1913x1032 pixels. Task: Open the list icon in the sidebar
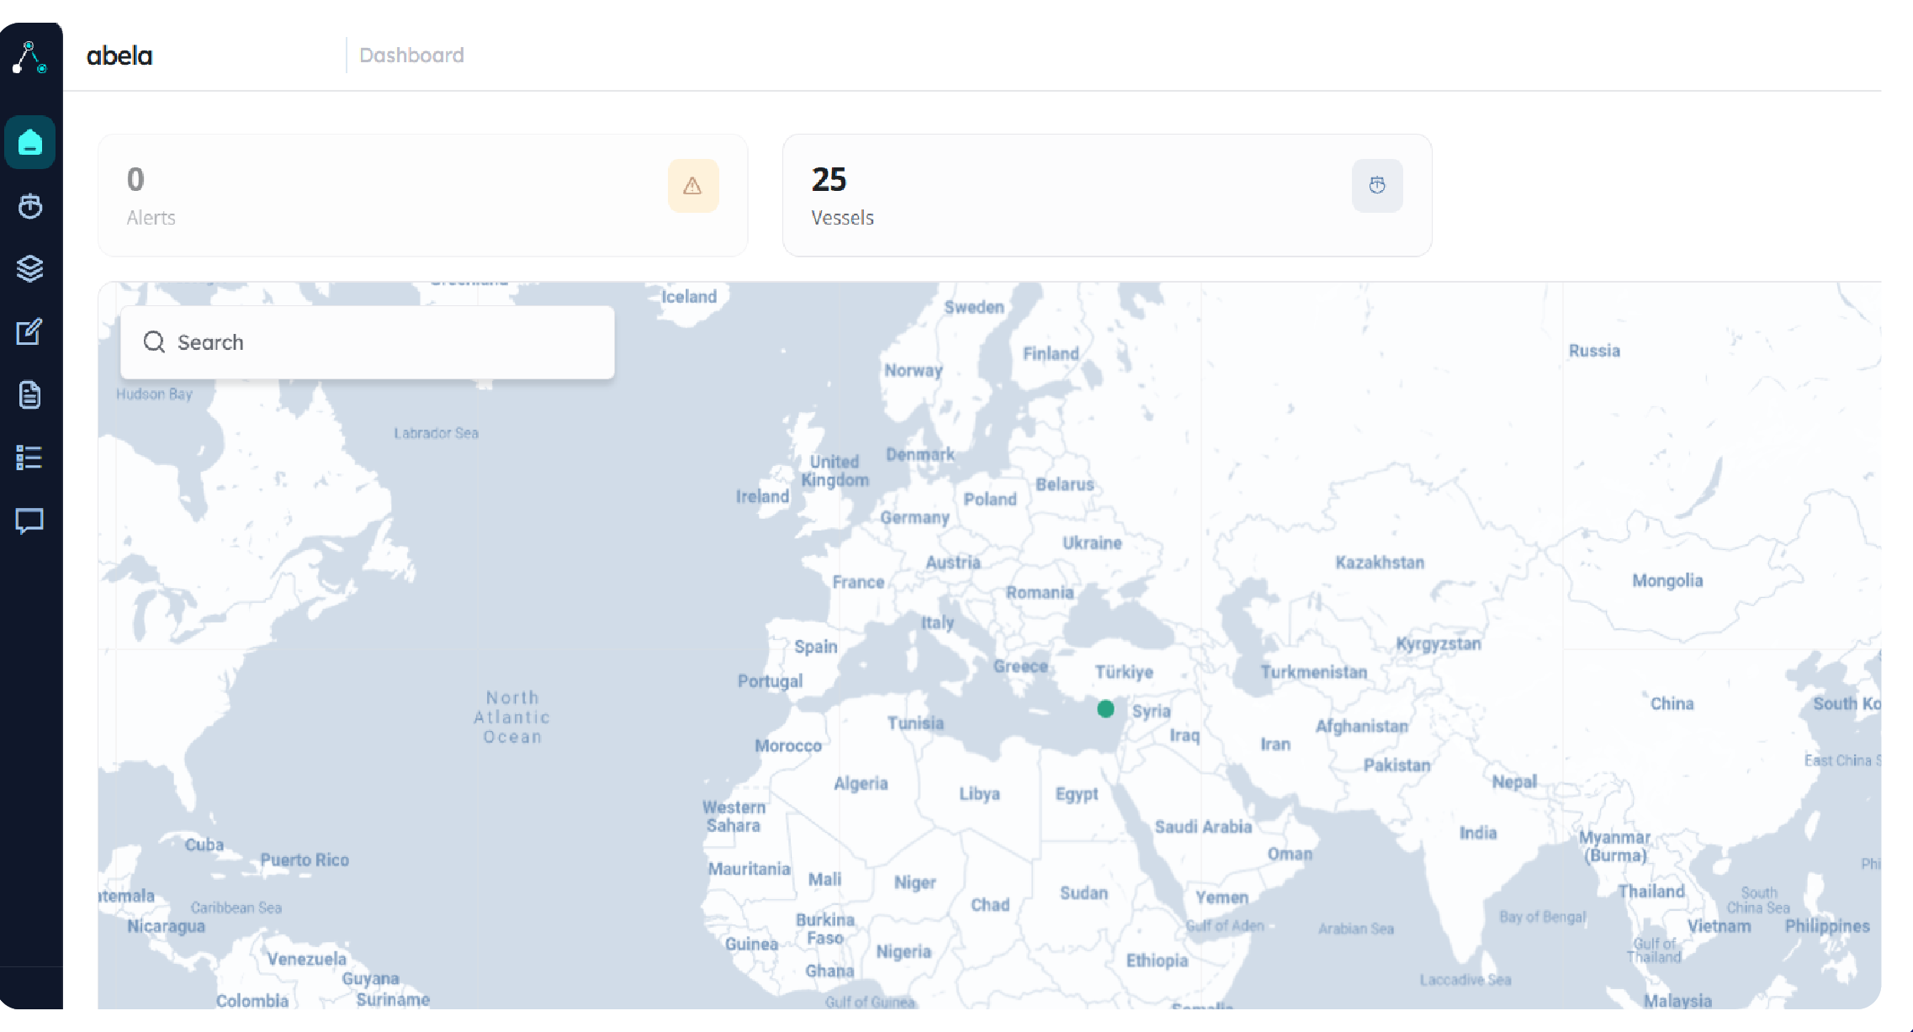[29, 458]
